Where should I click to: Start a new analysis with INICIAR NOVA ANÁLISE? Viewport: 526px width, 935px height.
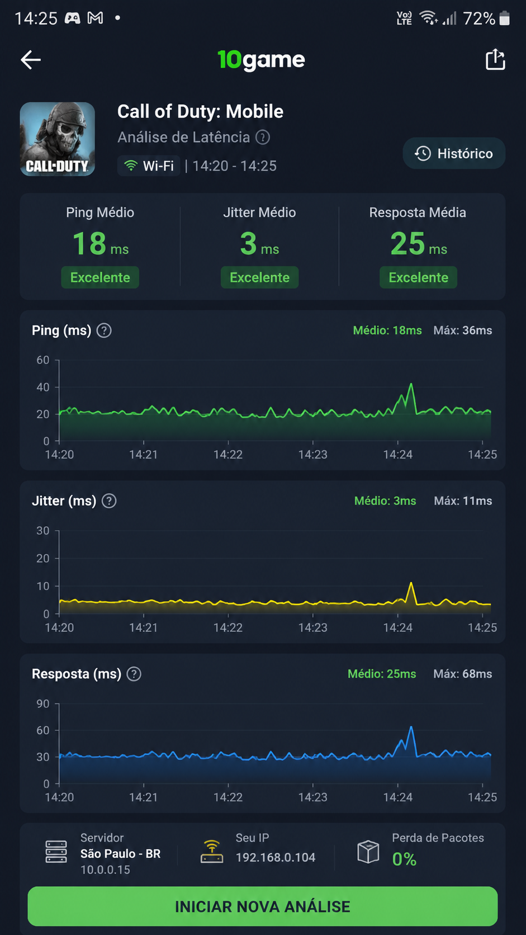point(263,906)
